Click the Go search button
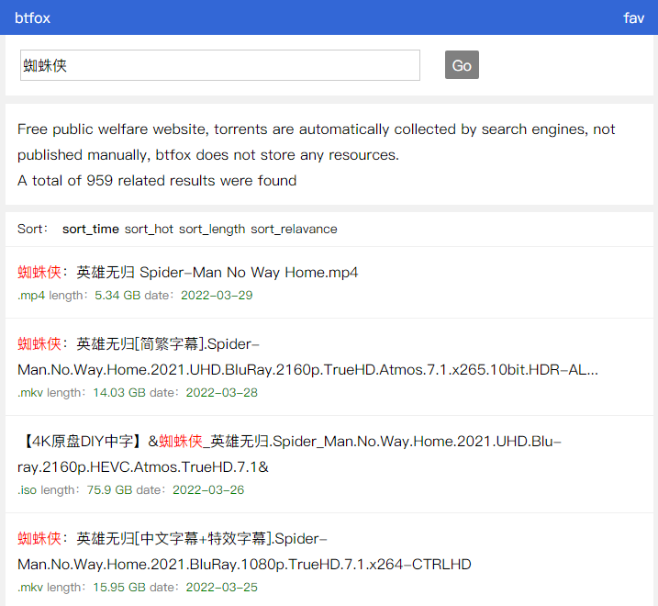The image size is (658, 606). pyautogui.click(x=462, y=64)
